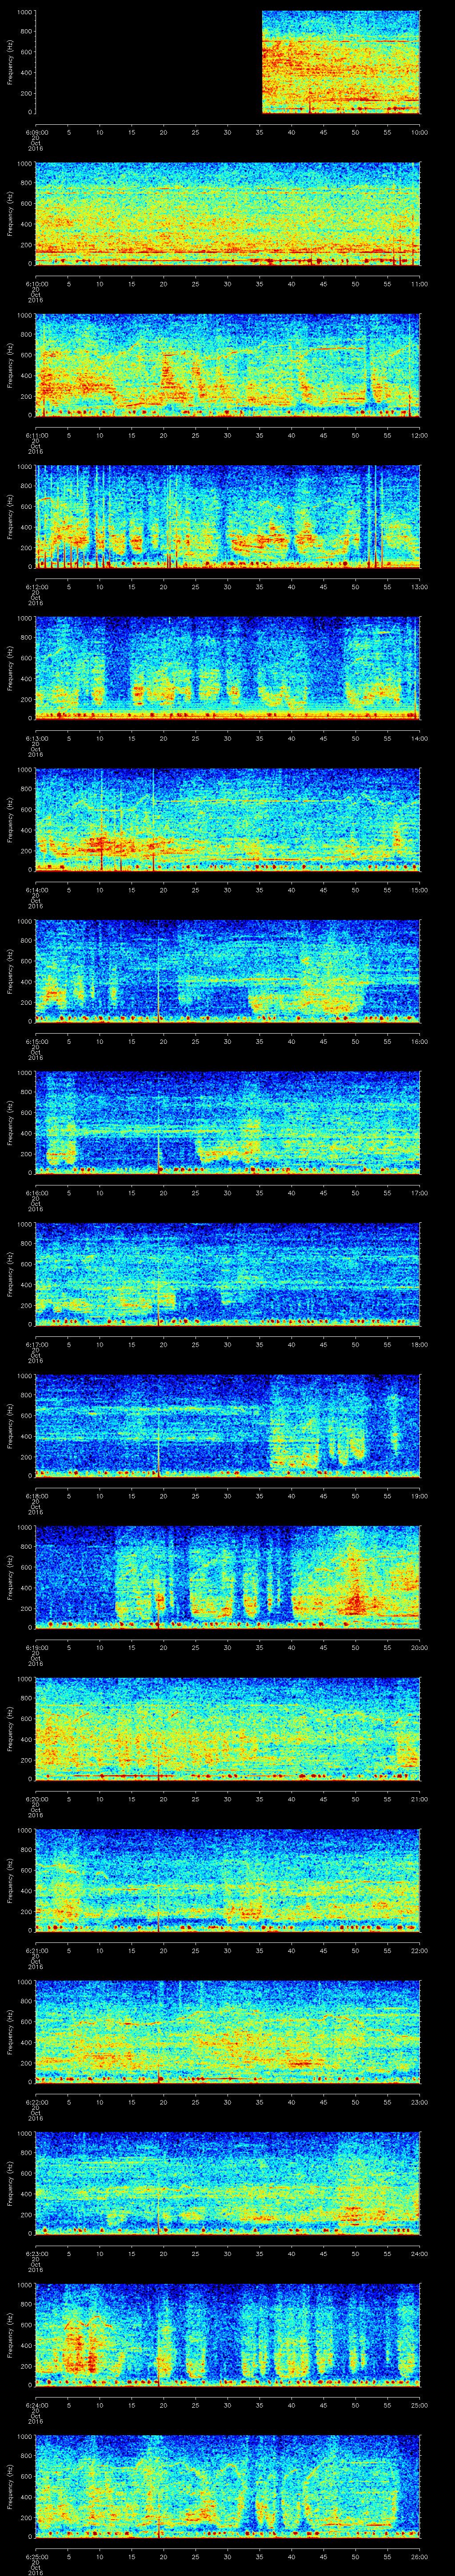
Task: Click 'Frequency (Hz)' axis label of 6:21:00 panel
Action: (x=10, y=1880)
